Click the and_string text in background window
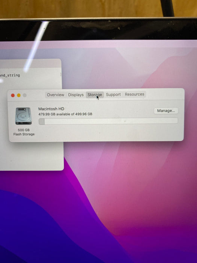This screenshot has height=263, width=197. point(10,75)
